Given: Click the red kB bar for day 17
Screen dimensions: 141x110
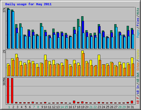Looking at the screenshot, I should point(74,102).
